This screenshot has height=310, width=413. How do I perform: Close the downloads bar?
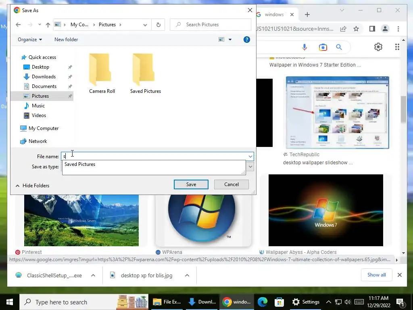400,275
